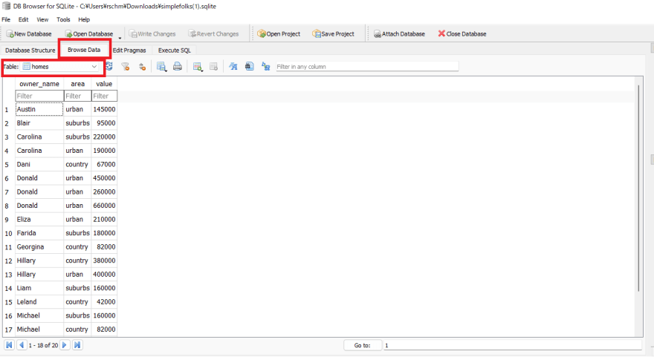Select the Blair owner_name cell
This screenshot has height=357, width=654.
coord(39,123)
